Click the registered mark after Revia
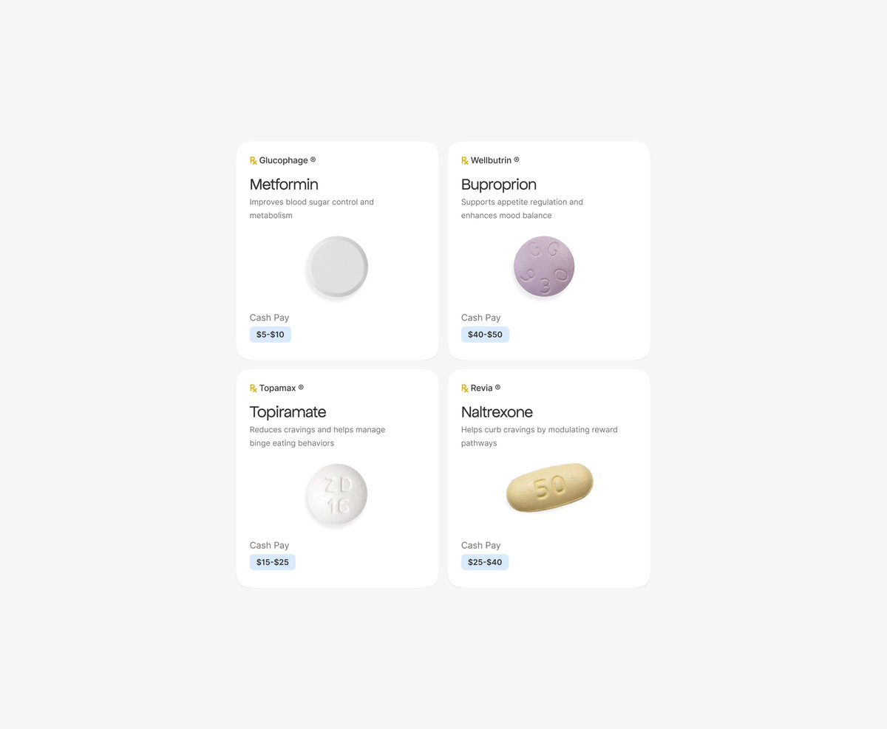Screen dimensions: 887x729 click(497, 387)
